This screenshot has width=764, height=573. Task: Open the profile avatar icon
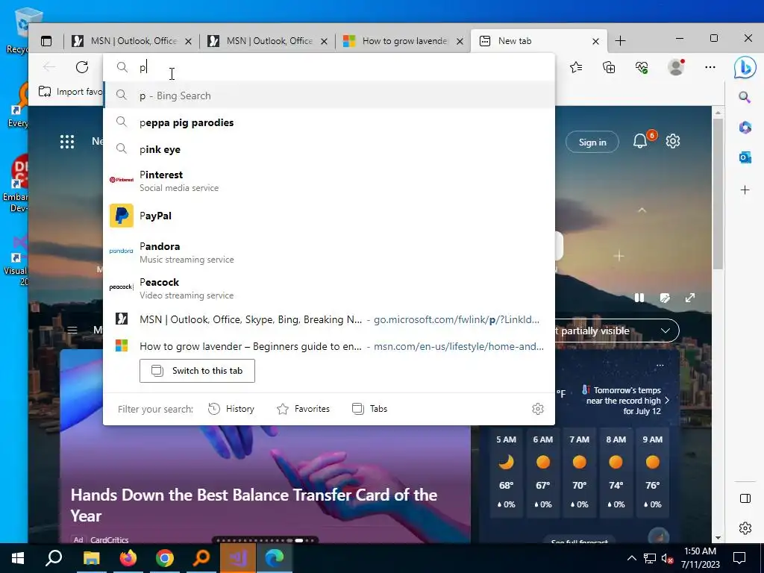[676, 67]
